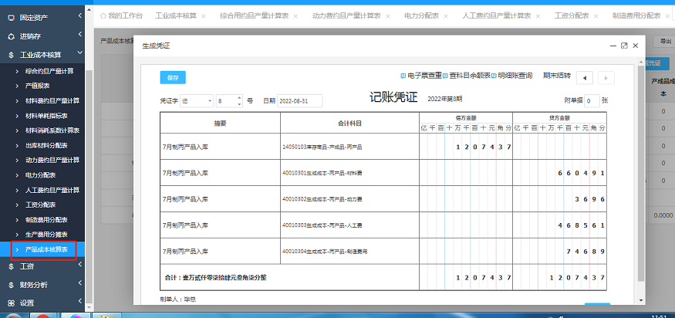Open sidebar item 制造费用分配表

point(46,220)
